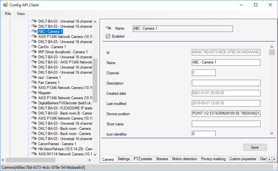
Task: Click the MIP Driver (localhost) camera icon
Action: coord(34,52)
